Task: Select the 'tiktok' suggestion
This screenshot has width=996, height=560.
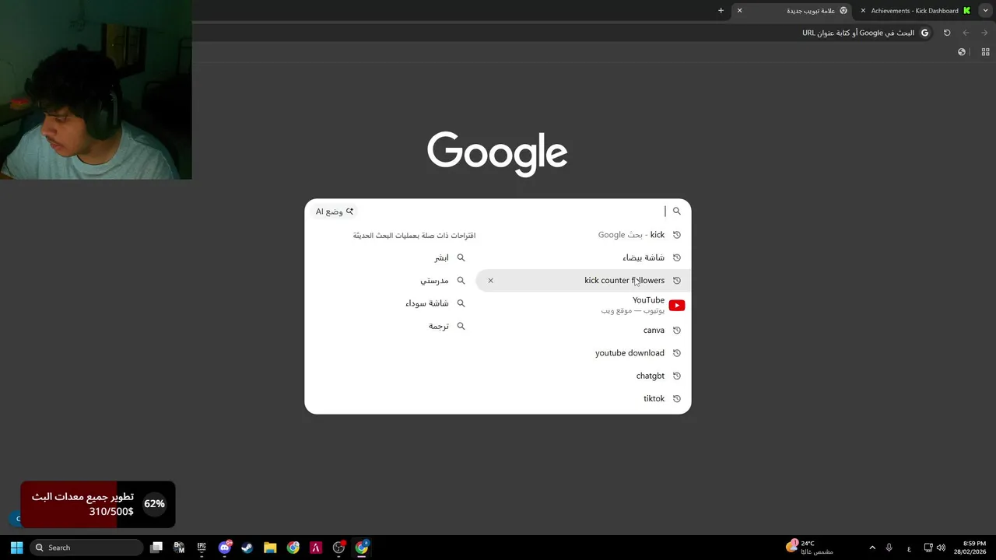Action: pyautogui.click(x=582, y=398)
